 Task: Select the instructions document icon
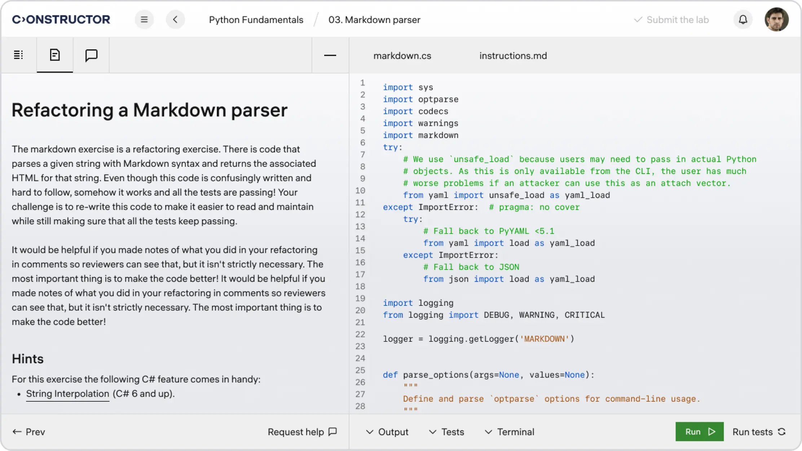[x=54, y=55]
